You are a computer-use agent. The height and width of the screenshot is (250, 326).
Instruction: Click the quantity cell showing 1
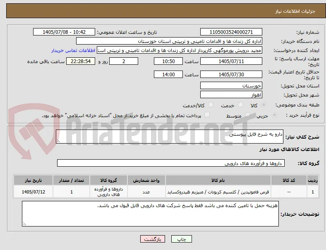(72, 192)
